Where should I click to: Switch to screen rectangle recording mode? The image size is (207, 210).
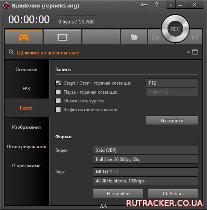(62, 37)
